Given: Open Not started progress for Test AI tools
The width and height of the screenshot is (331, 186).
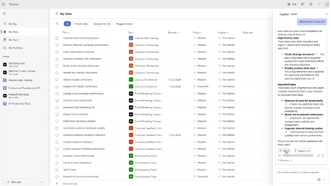Looking at the screenshot, I should tap(227, 170).
